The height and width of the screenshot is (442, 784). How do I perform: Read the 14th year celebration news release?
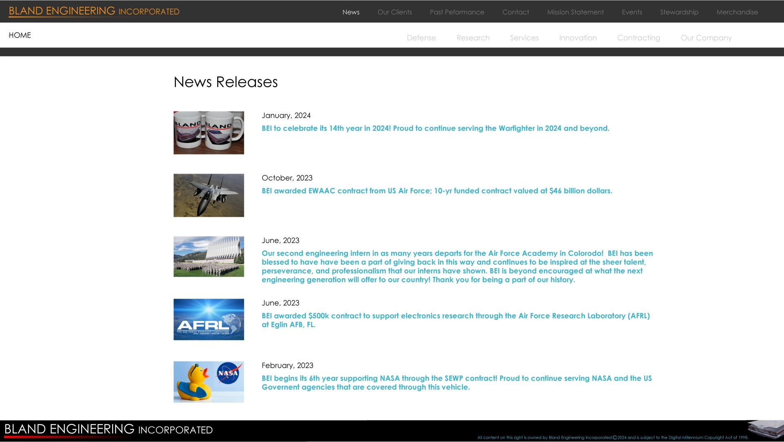pos(435,128)
